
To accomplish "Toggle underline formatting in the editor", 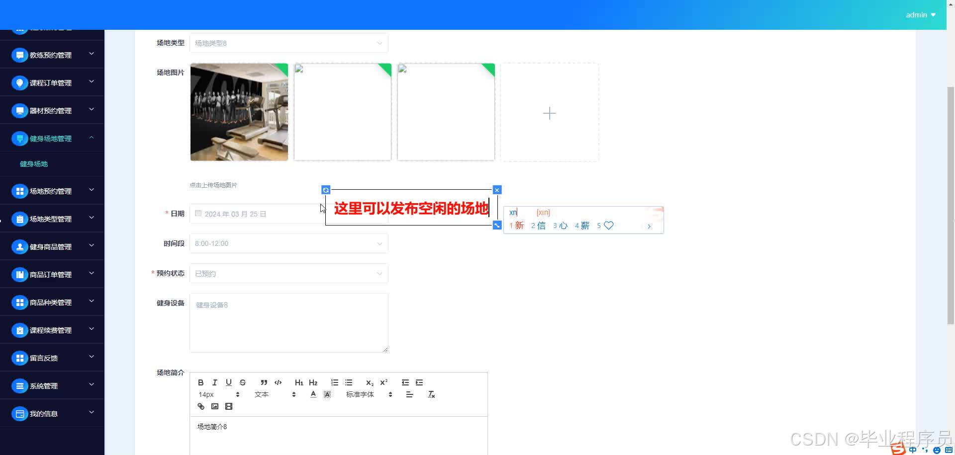I will pos(228,382).
